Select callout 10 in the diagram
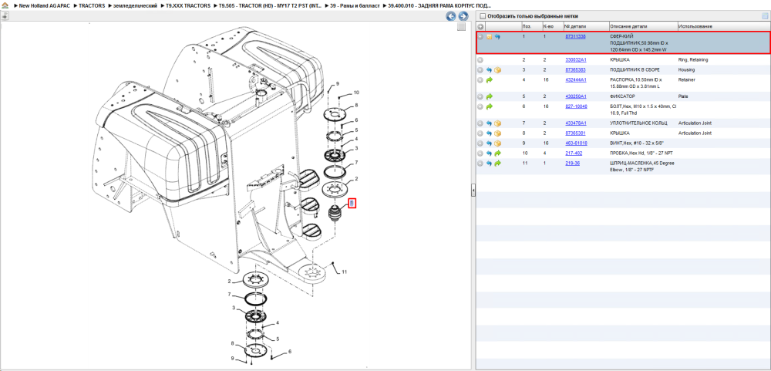This screenshot has width=771, height=371. [x=356, y=93]
